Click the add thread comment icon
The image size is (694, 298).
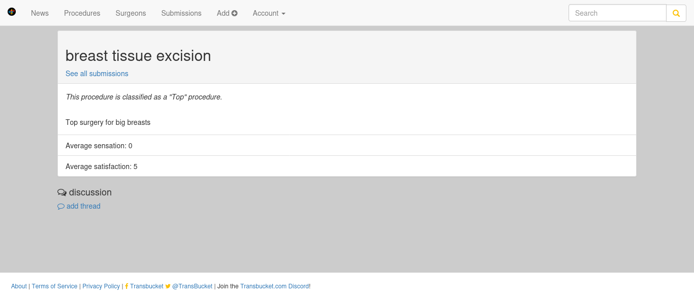(x=61, y=207)
